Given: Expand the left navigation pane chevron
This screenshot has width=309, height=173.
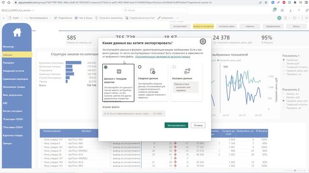Looking at the screenshot, I should pyautogui.click(x=3, y=18).
